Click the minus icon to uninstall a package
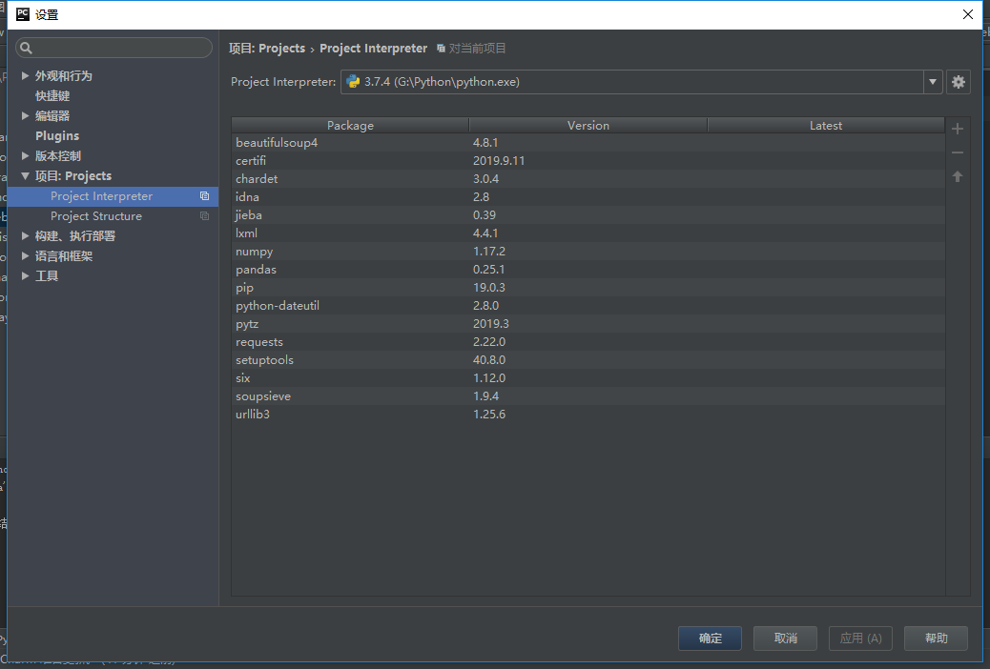990x669 pixels. tap(958, 152)
